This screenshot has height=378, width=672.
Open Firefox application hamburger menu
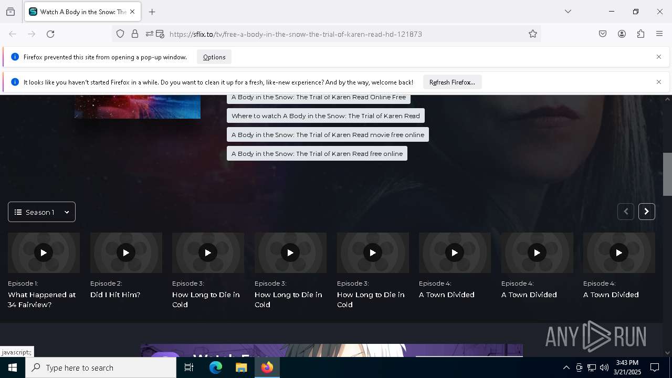click(659, 34)
